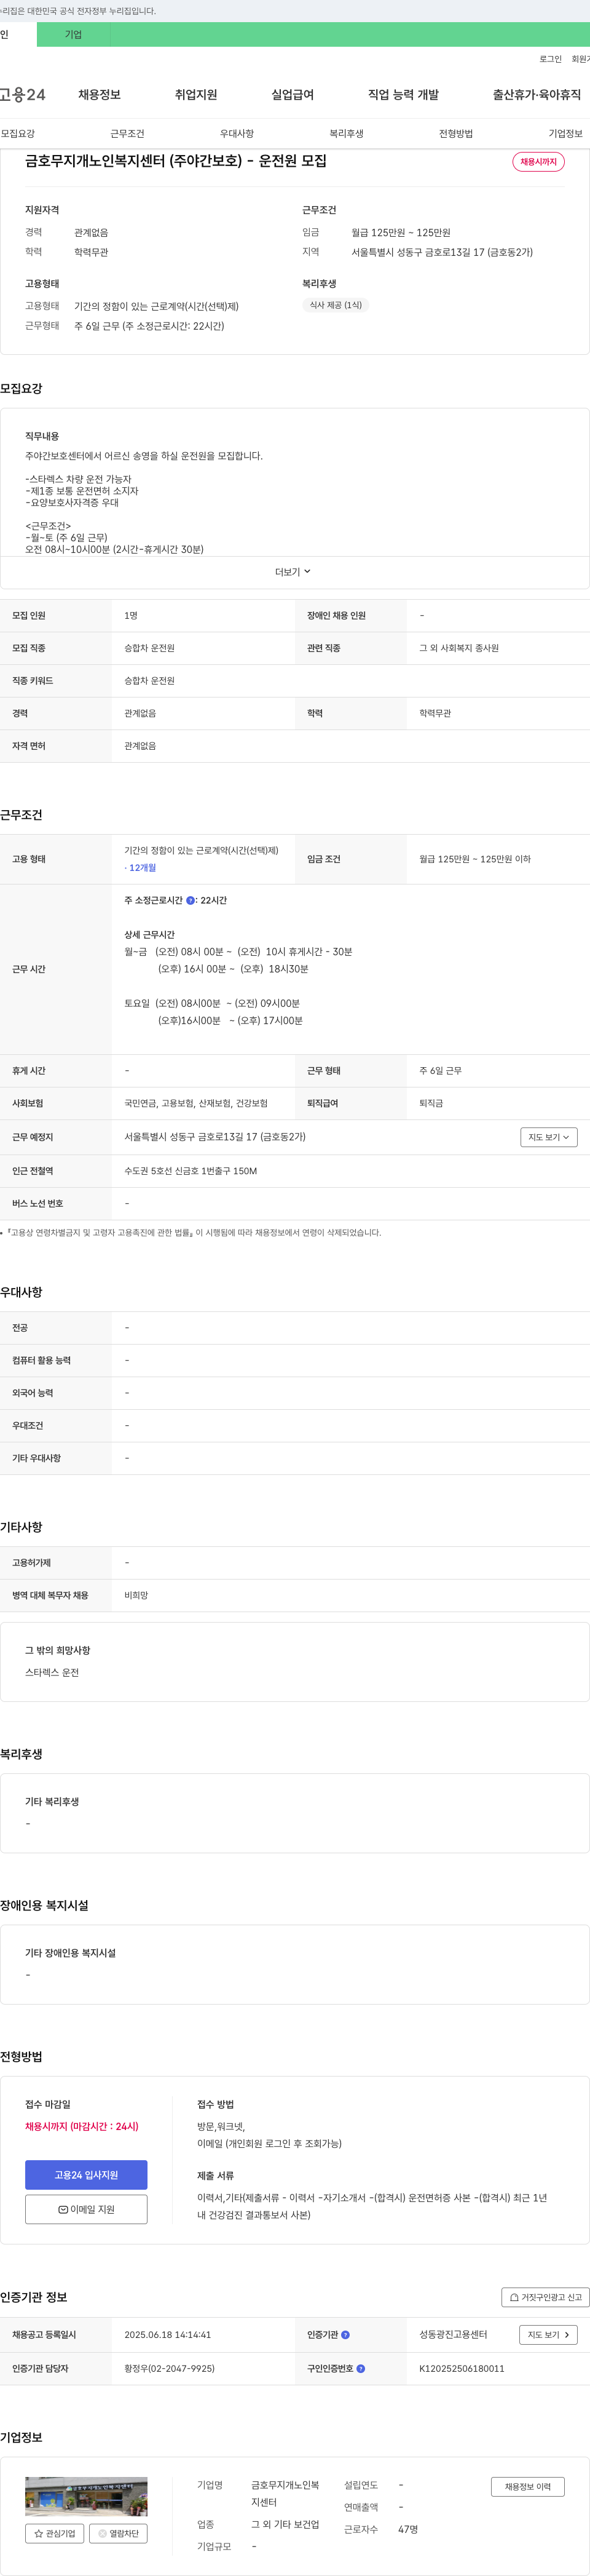The image size is (590, 2576).
Task: Click the 금호무지개노인복지센터 company name
Action: click(x=285, y=2494)
